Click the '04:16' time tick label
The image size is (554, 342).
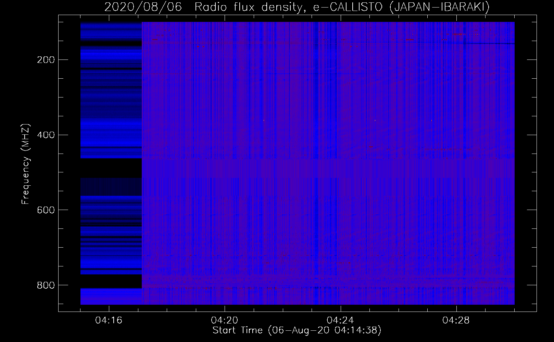(x=109, y=320)
